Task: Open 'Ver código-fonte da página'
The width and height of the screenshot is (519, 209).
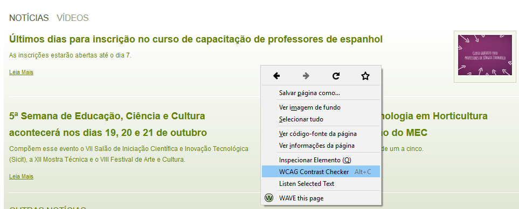Action: 321,134
